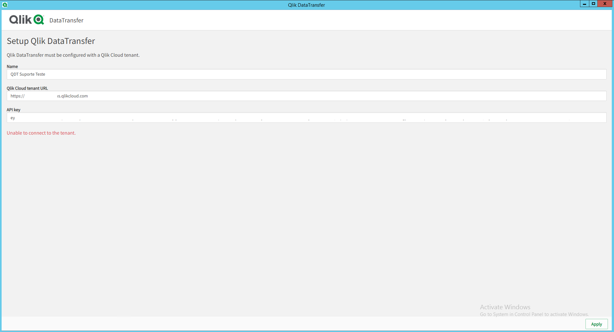Click the 'Setup Qlik DataTransfer' heading
Viewport: 614px width, 332px height.
tap(51, 41)
